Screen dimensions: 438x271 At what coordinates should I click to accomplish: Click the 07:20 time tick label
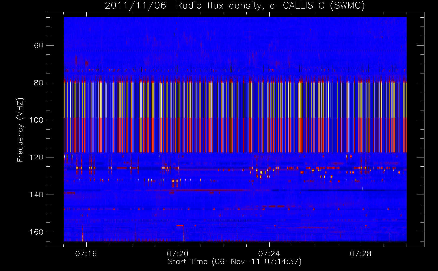pos(178,254)
